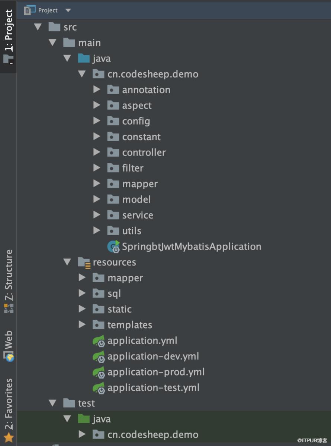Click the application-test.yml Spring icon
The width and height of the screenshot is (331, 446).
(99, 388)
